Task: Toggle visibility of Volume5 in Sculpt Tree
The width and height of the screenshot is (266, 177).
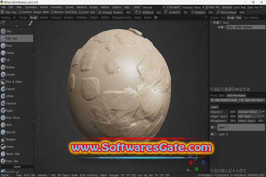Action: 219,27
